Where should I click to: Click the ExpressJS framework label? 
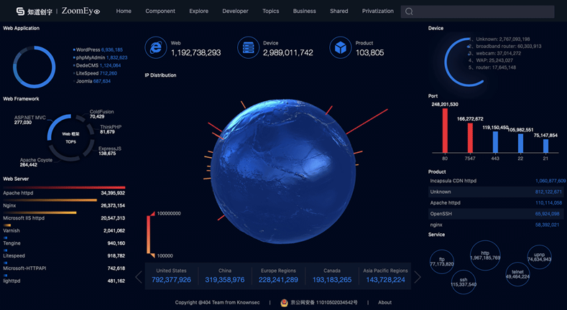(x=110, y=149)
